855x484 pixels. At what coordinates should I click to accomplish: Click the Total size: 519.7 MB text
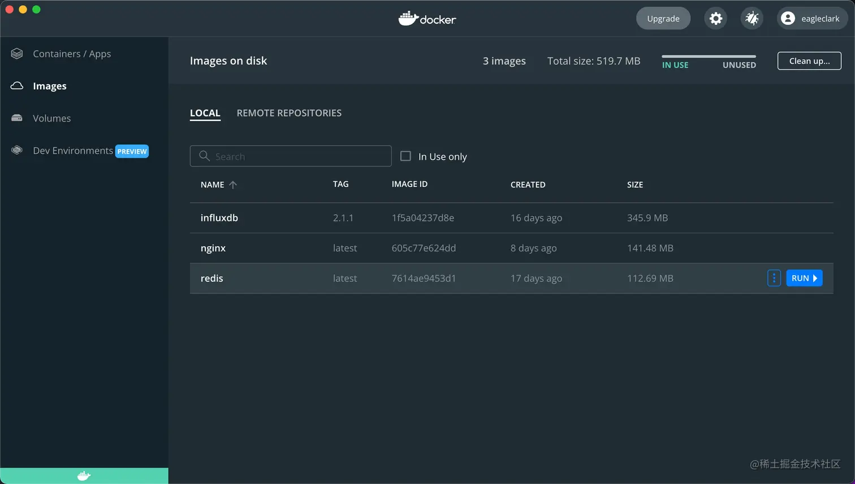coord(594,61)
